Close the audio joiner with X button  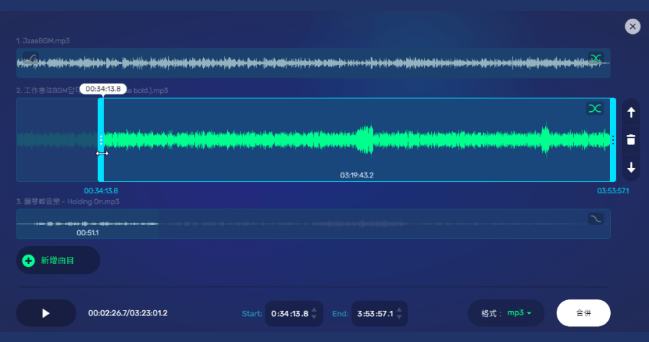tap(632, 27)
